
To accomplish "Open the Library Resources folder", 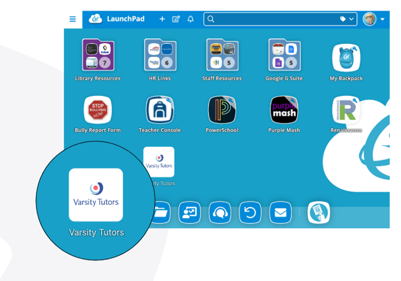I will click(98, 55).
